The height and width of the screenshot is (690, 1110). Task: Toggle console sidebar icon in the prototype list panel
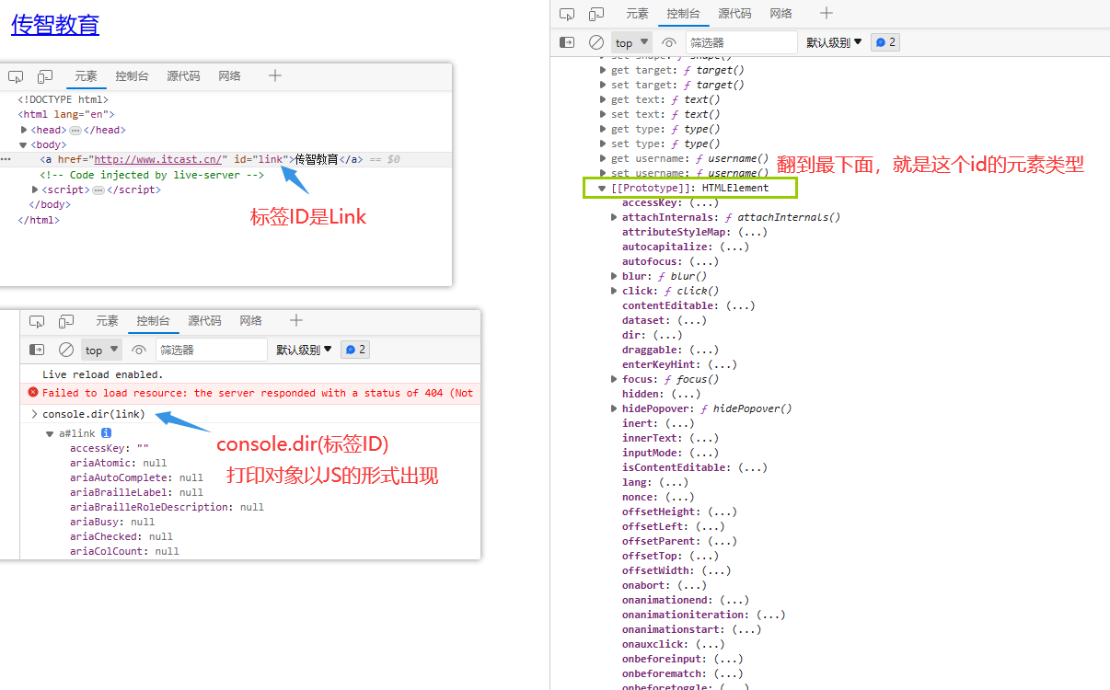pyautogui.click(x=568, y=42)
